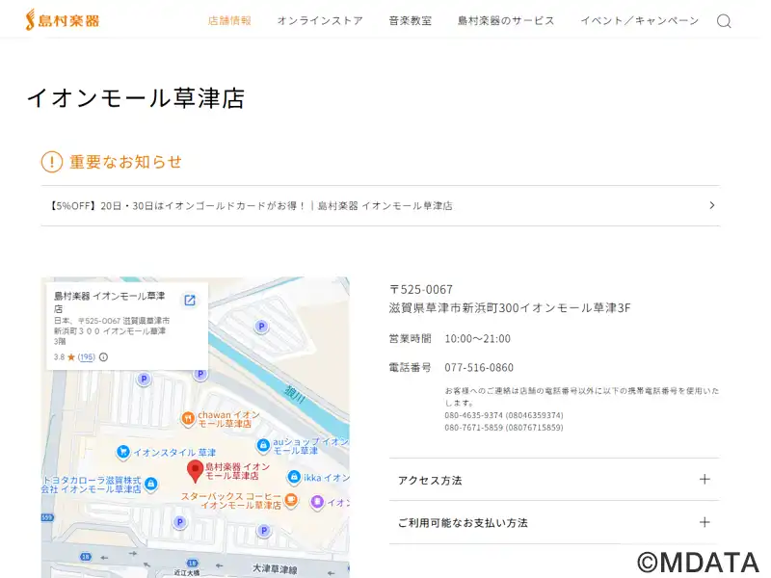The height and width of the screenshot is (578, 771).
Task: Click the review info circle icon
Action: (103, 357)
